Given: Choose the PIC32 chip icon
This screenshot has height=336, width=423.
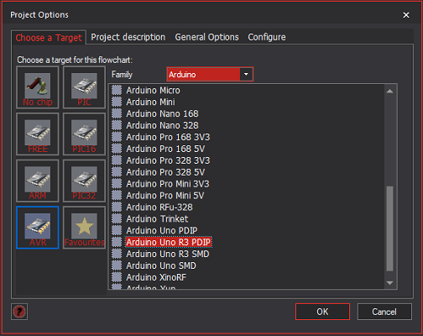Looking at the screenshot, I should tap(84, 181).
